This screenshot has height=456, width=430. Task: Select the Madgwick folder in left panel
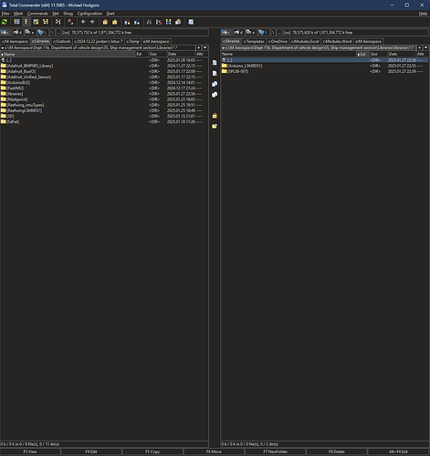tap(17, 99)
